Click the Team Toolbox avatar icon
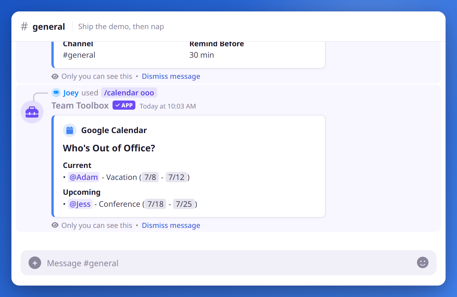457x297 pixels. 32,112
